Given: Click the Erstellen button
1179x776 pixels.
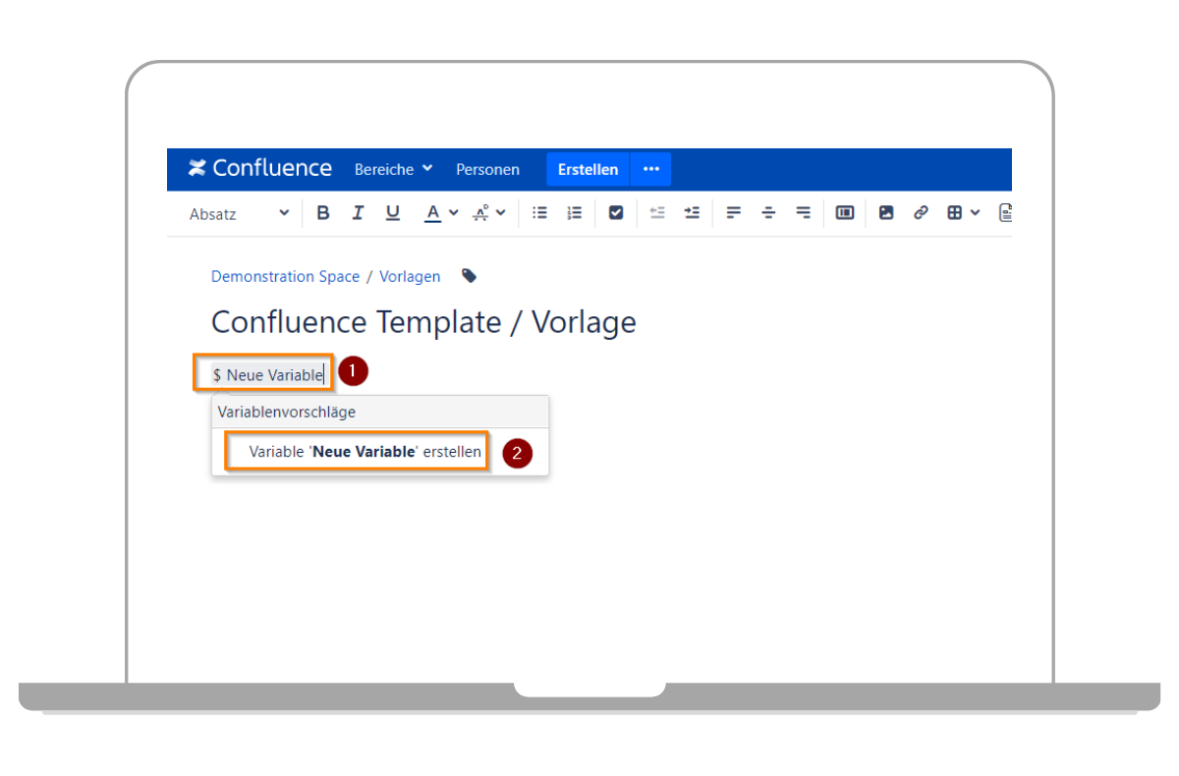Looking at the screenshot, I should tap(588, 169).
